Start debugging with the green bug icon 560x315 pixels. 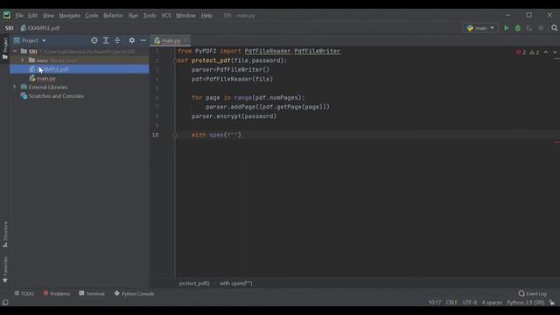[x=517, y=28]
